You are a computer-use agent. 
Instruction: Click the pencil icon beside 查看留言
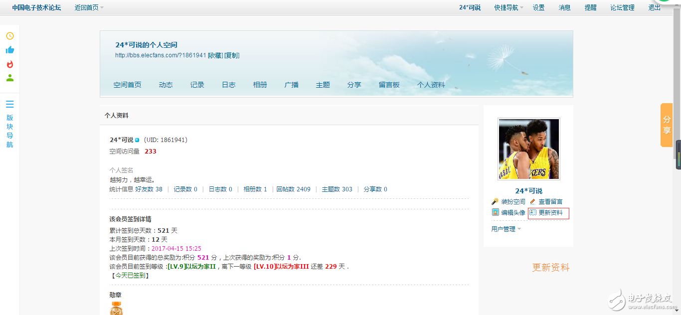tap(533, 201)
